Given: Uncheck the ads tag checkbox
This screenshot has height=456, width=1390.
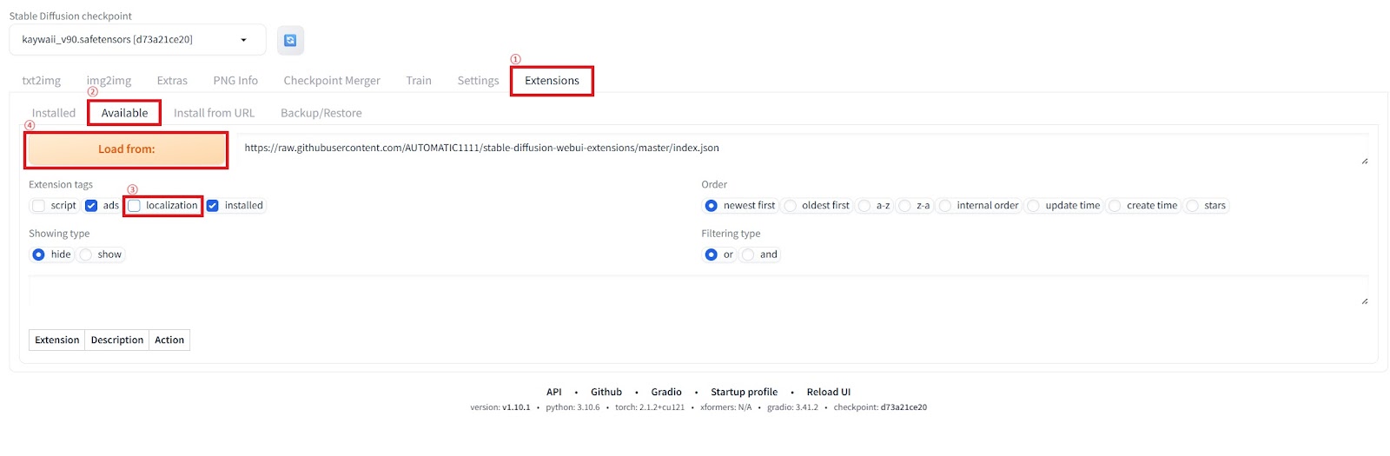Looking at the screenshot, I should 91,206.
